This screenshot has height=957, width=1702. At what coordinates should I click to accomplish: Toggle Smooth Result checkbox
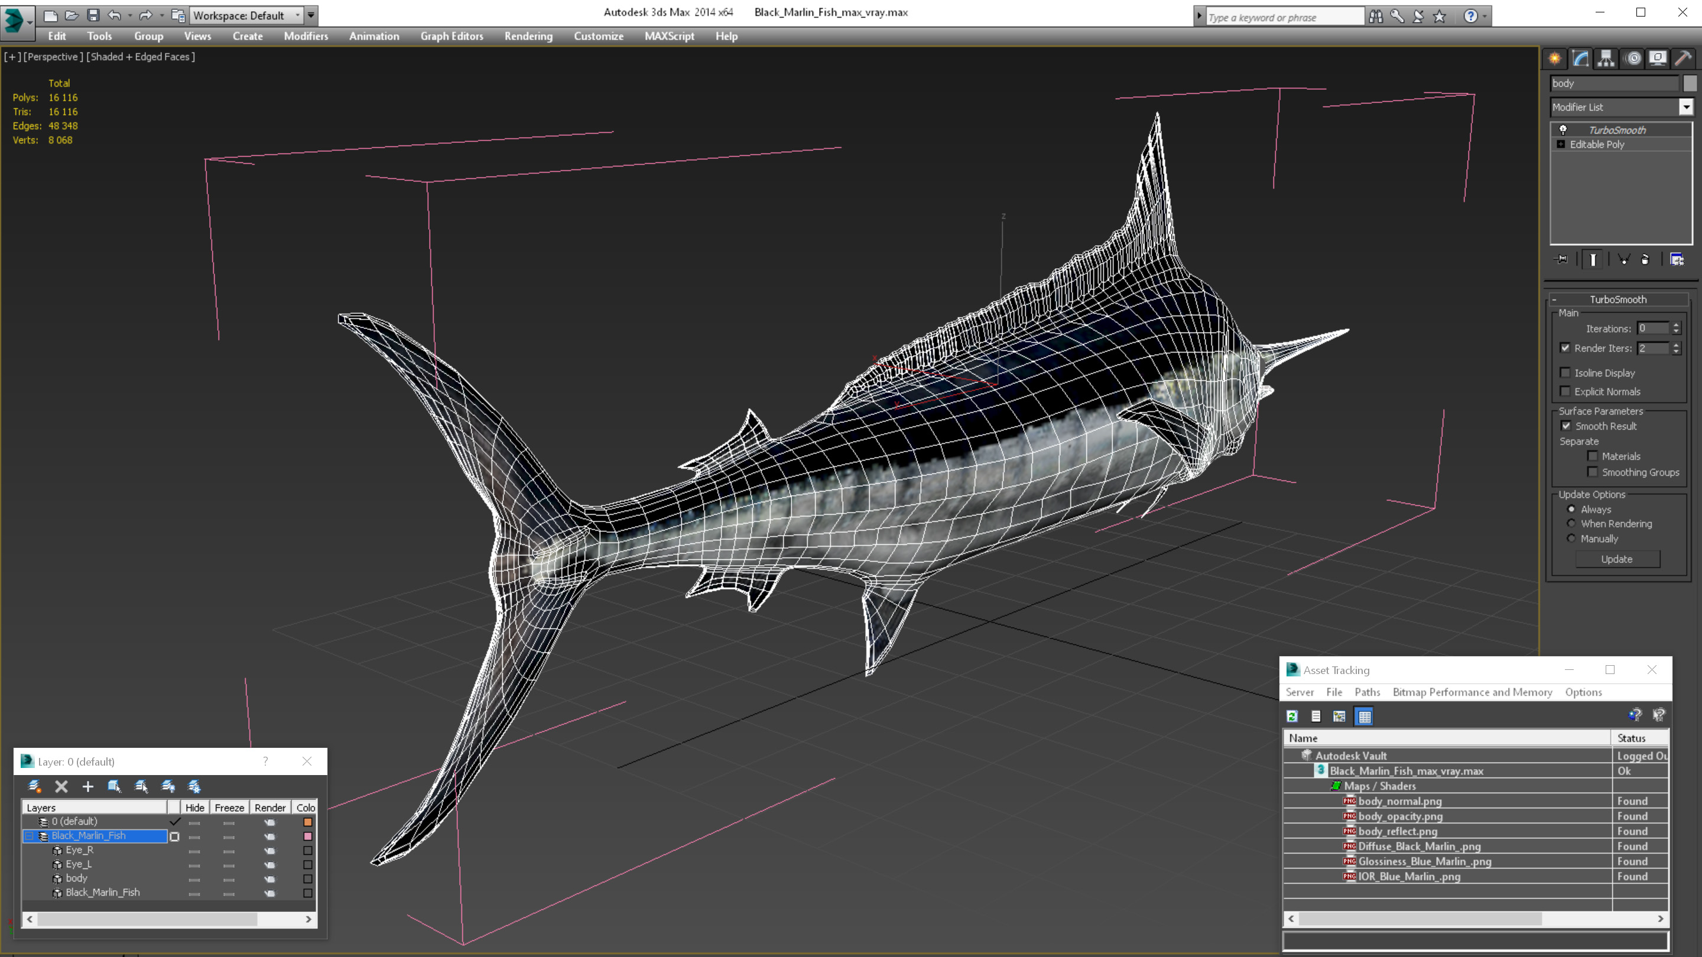click(1566, 426)
